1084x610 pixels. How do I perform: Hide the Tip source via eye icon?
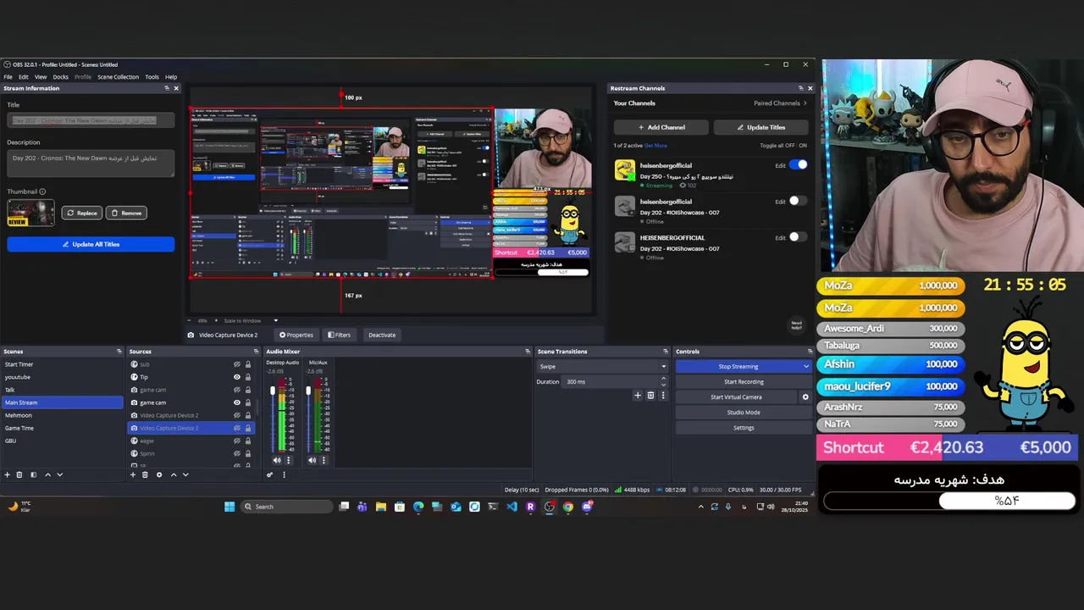[237, 377]
